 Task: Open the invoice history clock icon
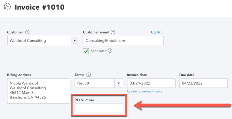[7, 7]
